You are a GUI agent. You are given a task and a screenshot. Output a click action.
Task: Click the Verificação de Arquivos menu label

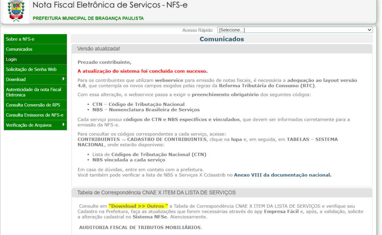(29, 125)
